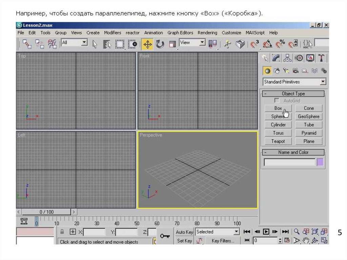Choose the Cameras category icon
This screenshot has width=347, height=260.
pos(295,71)
